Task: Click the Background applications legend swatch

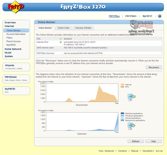Action: [x=122, y=120]
